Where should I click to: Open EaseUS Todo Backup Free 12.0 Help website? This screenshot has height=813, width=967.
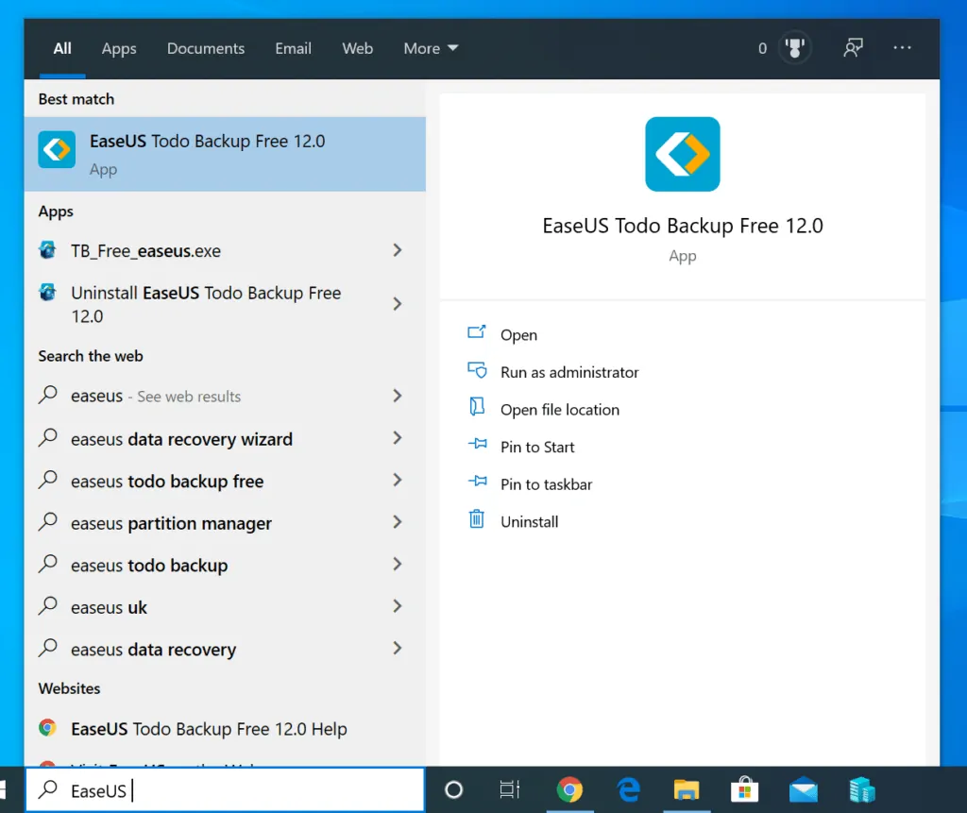[208, 728]
